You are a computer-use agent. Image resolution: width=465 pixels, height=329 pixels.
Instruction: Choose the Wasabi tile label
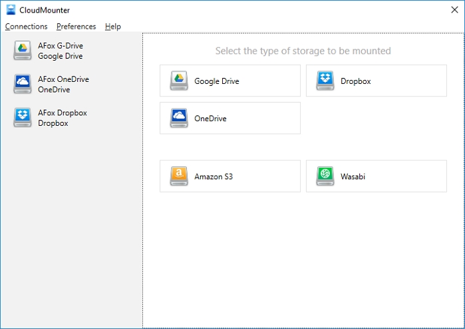(353, 176)
